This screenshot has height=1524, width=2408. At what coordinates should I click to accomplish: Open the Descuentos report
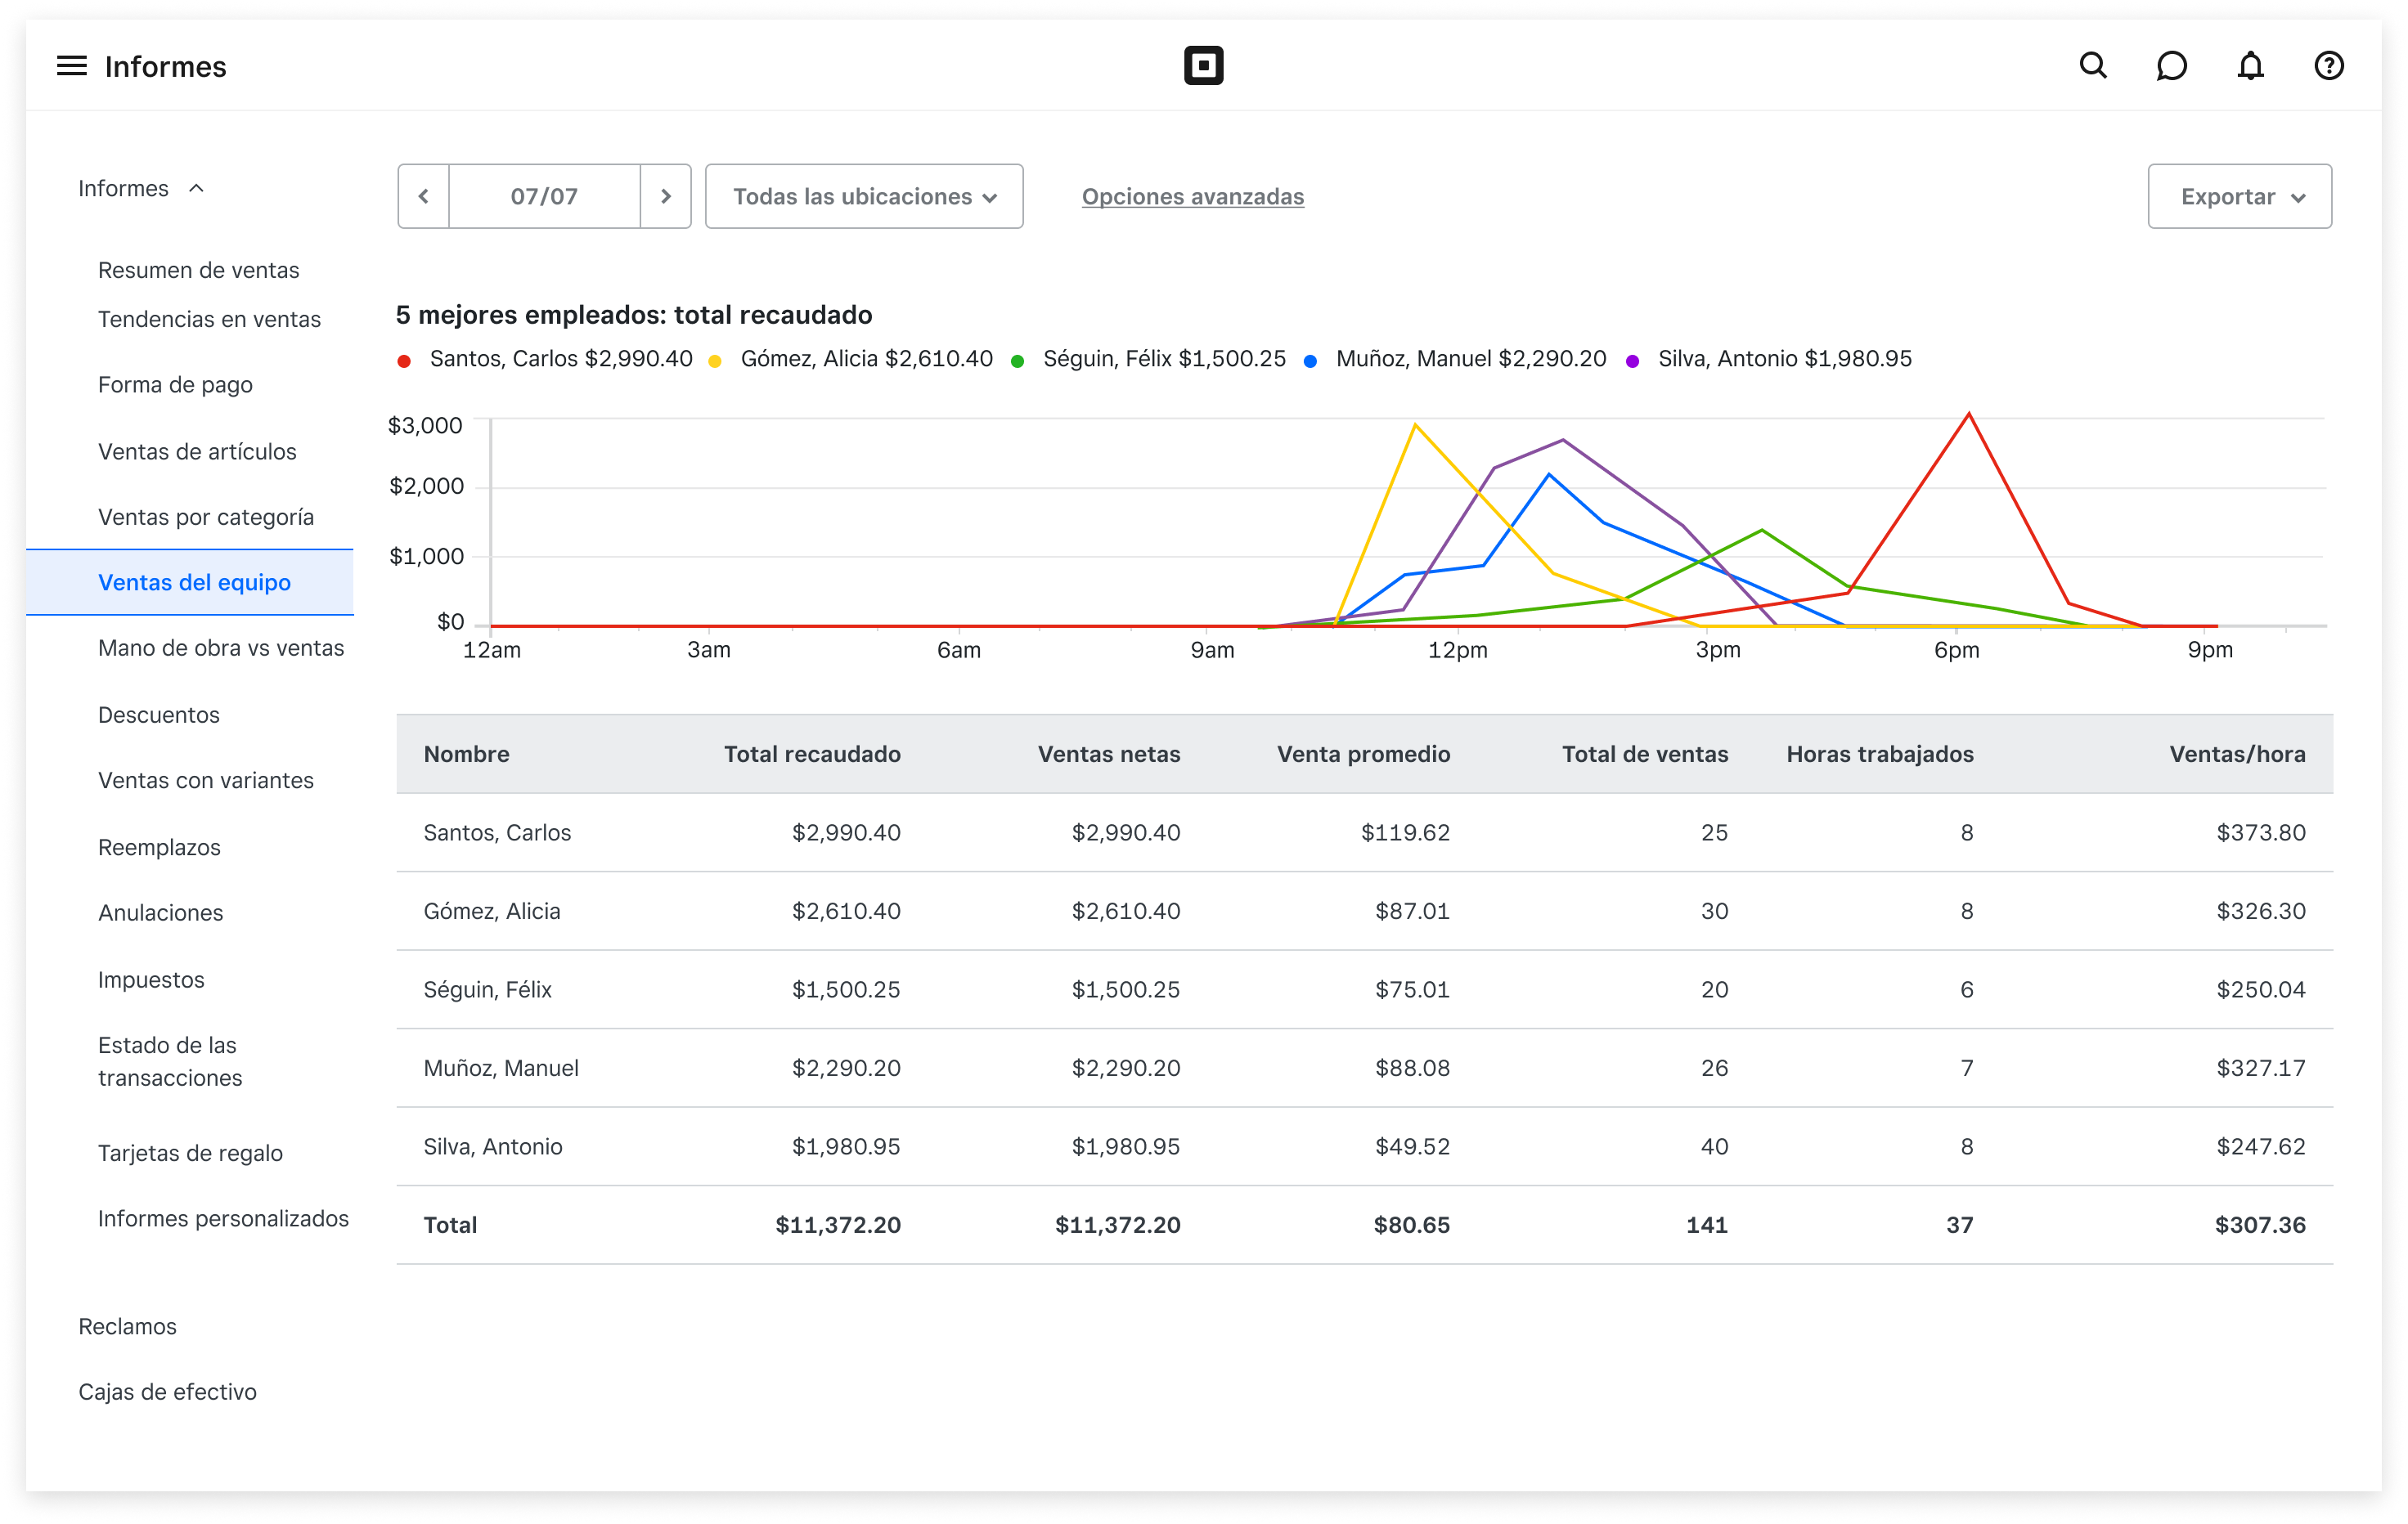(158, 715)
